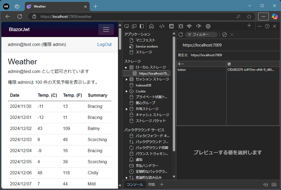Close the Weather tab
Screen dimensions: 281x190
[85, 6]
